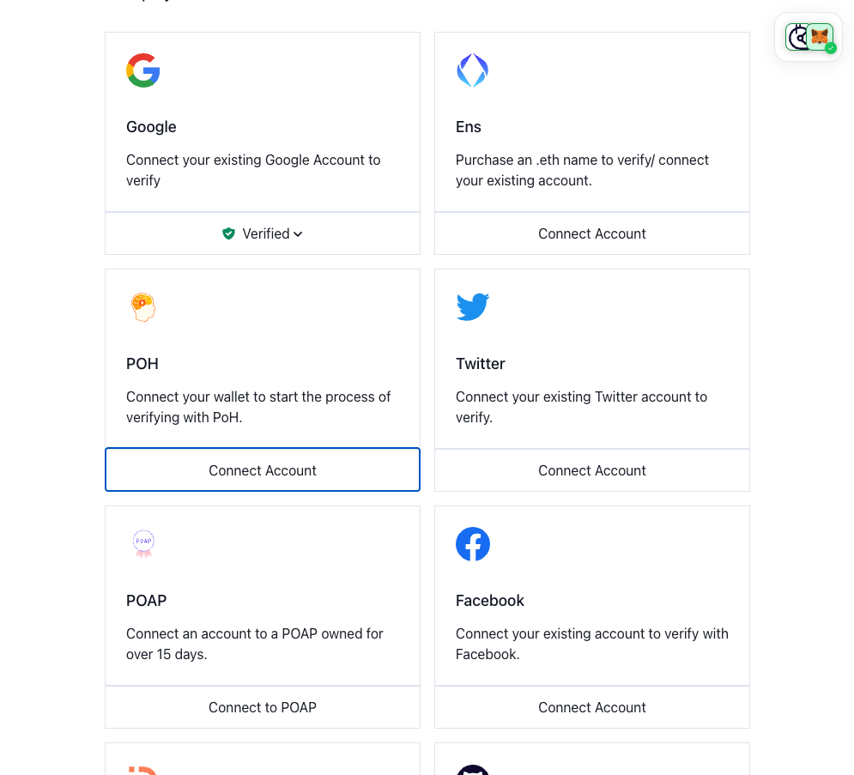This screenshot has width=854, height=775.
Task: Click the MetaMask fox wallet icon
Action: pyautogui.click(x=820, y=36)
